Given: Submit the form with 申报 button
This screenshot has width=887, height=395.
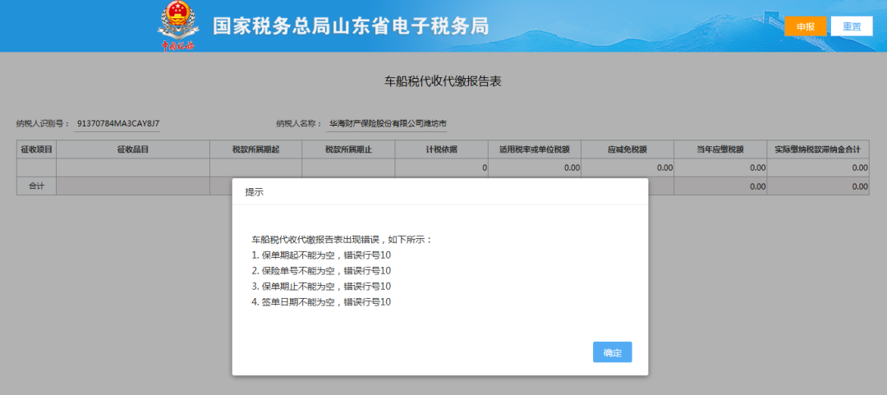Looking at the screenshot, I should [x=806, y=26].
